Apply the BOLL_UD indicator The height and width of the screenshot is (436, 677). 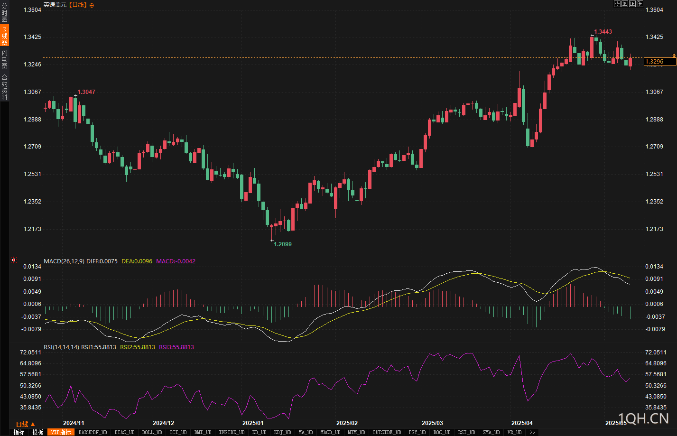152,432
